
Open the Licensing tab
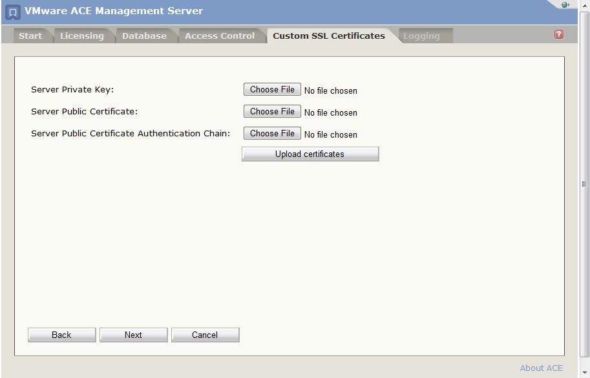81,36
